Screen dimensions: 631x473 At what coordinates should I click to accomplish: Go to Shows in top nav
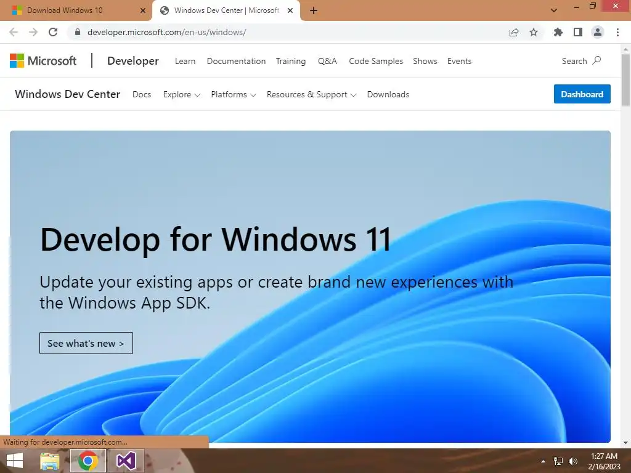[425, 61]
